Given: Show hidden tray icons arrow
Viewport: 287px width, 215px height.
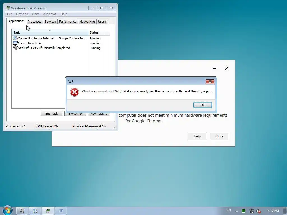Looking at the screenshot, I should point(237,211).
